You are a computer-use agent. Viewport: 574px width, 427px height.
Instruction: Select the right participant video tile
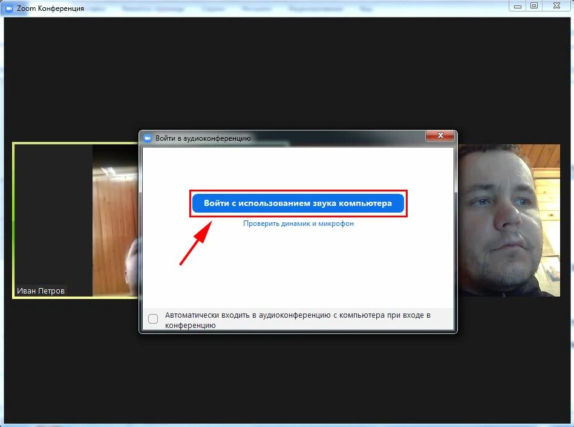click(x=509, y=220)
